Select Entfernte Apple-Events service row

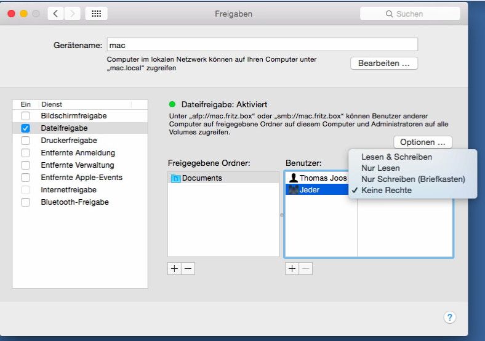[80, 178]
